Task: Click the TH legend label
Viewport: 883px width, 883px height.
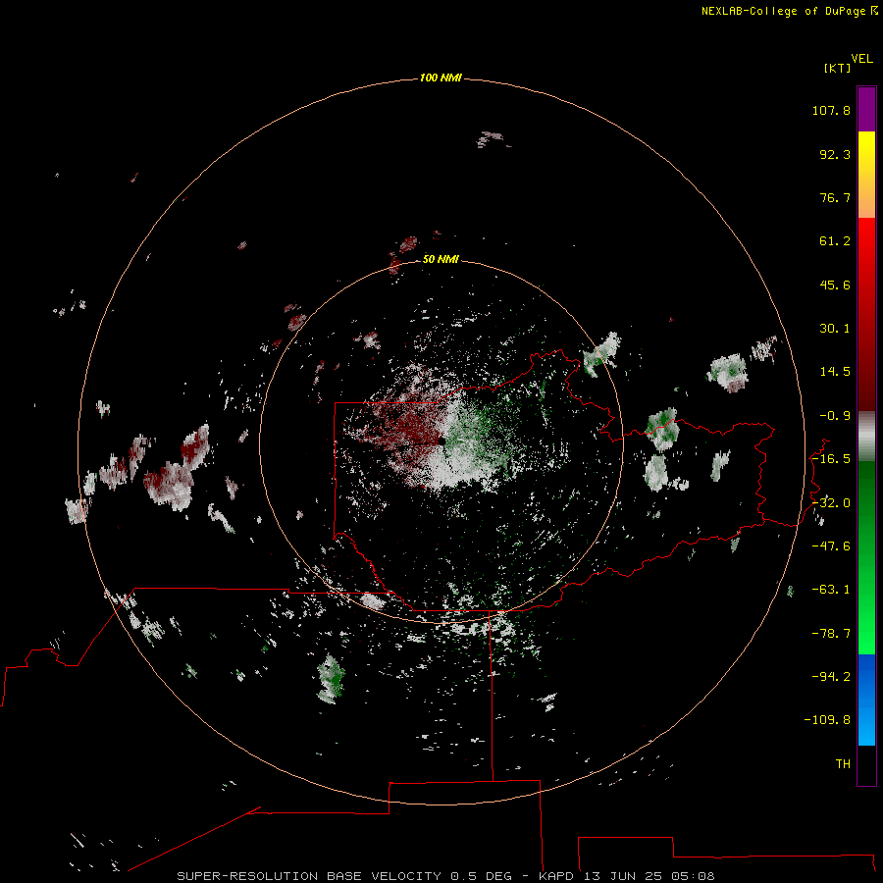Action: [x=843, y=764]
